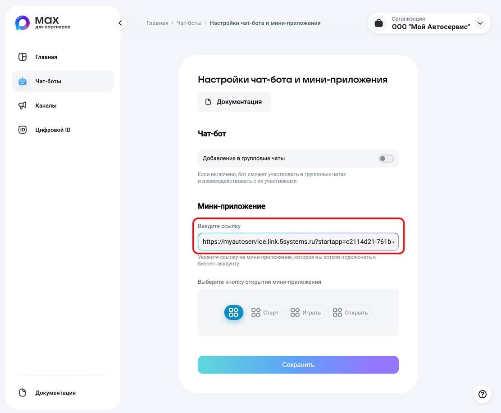The width and height of the screenshot is (501, 413).
Task: Select Каналы in the sidebar menu
Action: pyautogui.click(x=46, y=105)
